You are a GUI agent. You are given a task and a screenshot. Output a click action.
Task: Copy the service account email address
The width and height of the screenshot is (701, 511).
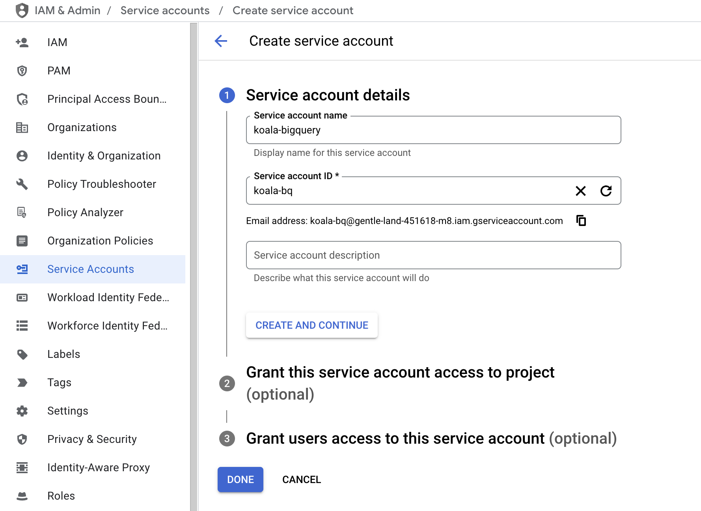click(581, 220)
